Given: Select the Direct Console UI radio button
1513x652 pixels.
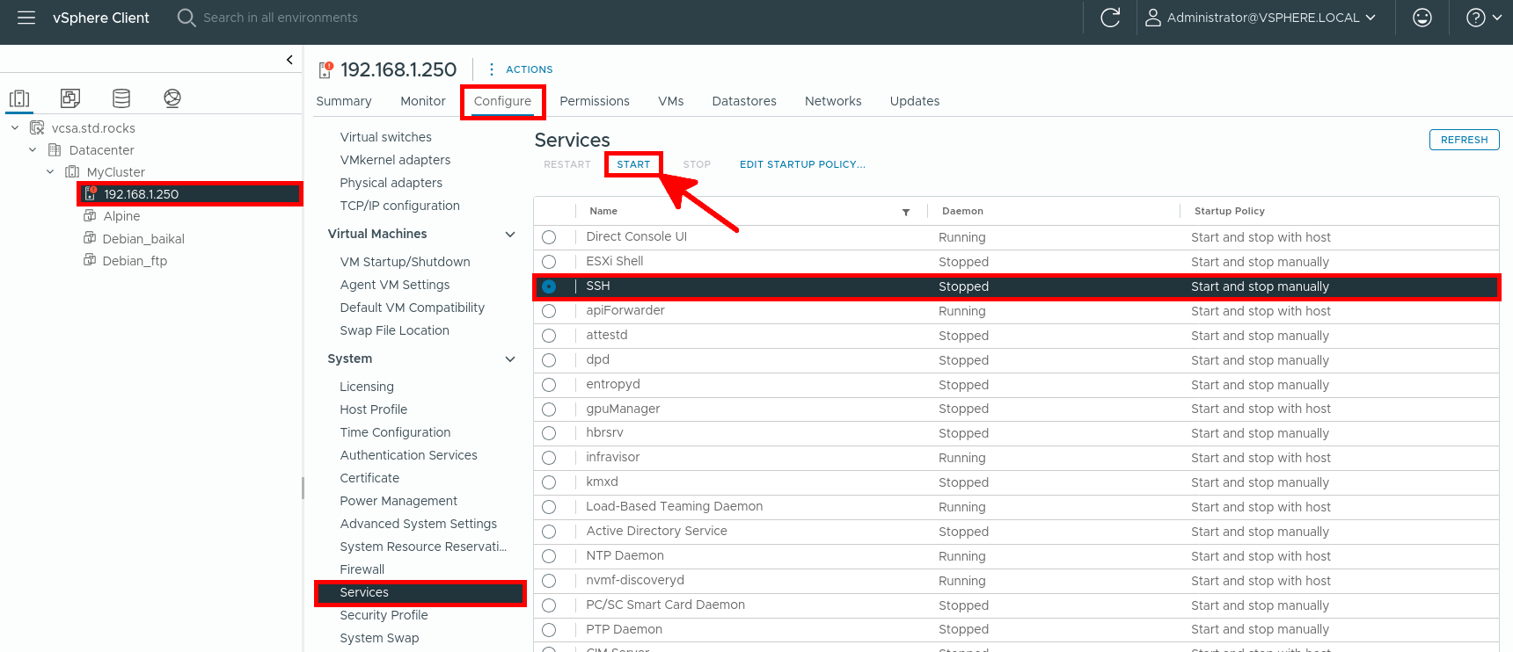Looking at the screenshot, I should point(549,237).
